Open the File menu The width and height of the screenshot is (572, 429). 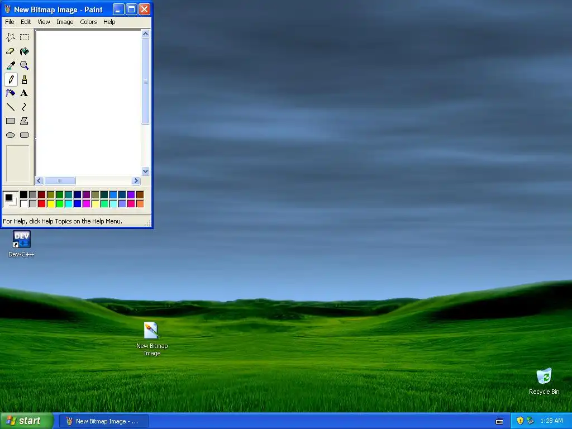coord(9,22)
